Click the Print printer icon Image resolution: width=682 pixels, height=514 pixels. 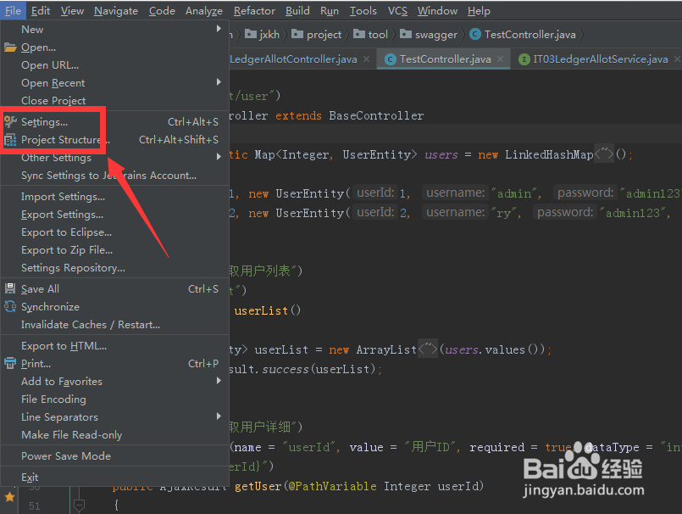pos(10,363)
